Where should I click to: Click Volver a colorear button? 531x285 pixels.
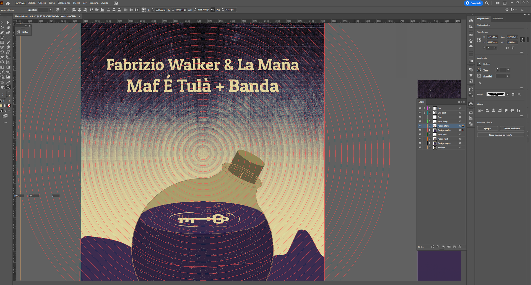click(x=512, y=129)
